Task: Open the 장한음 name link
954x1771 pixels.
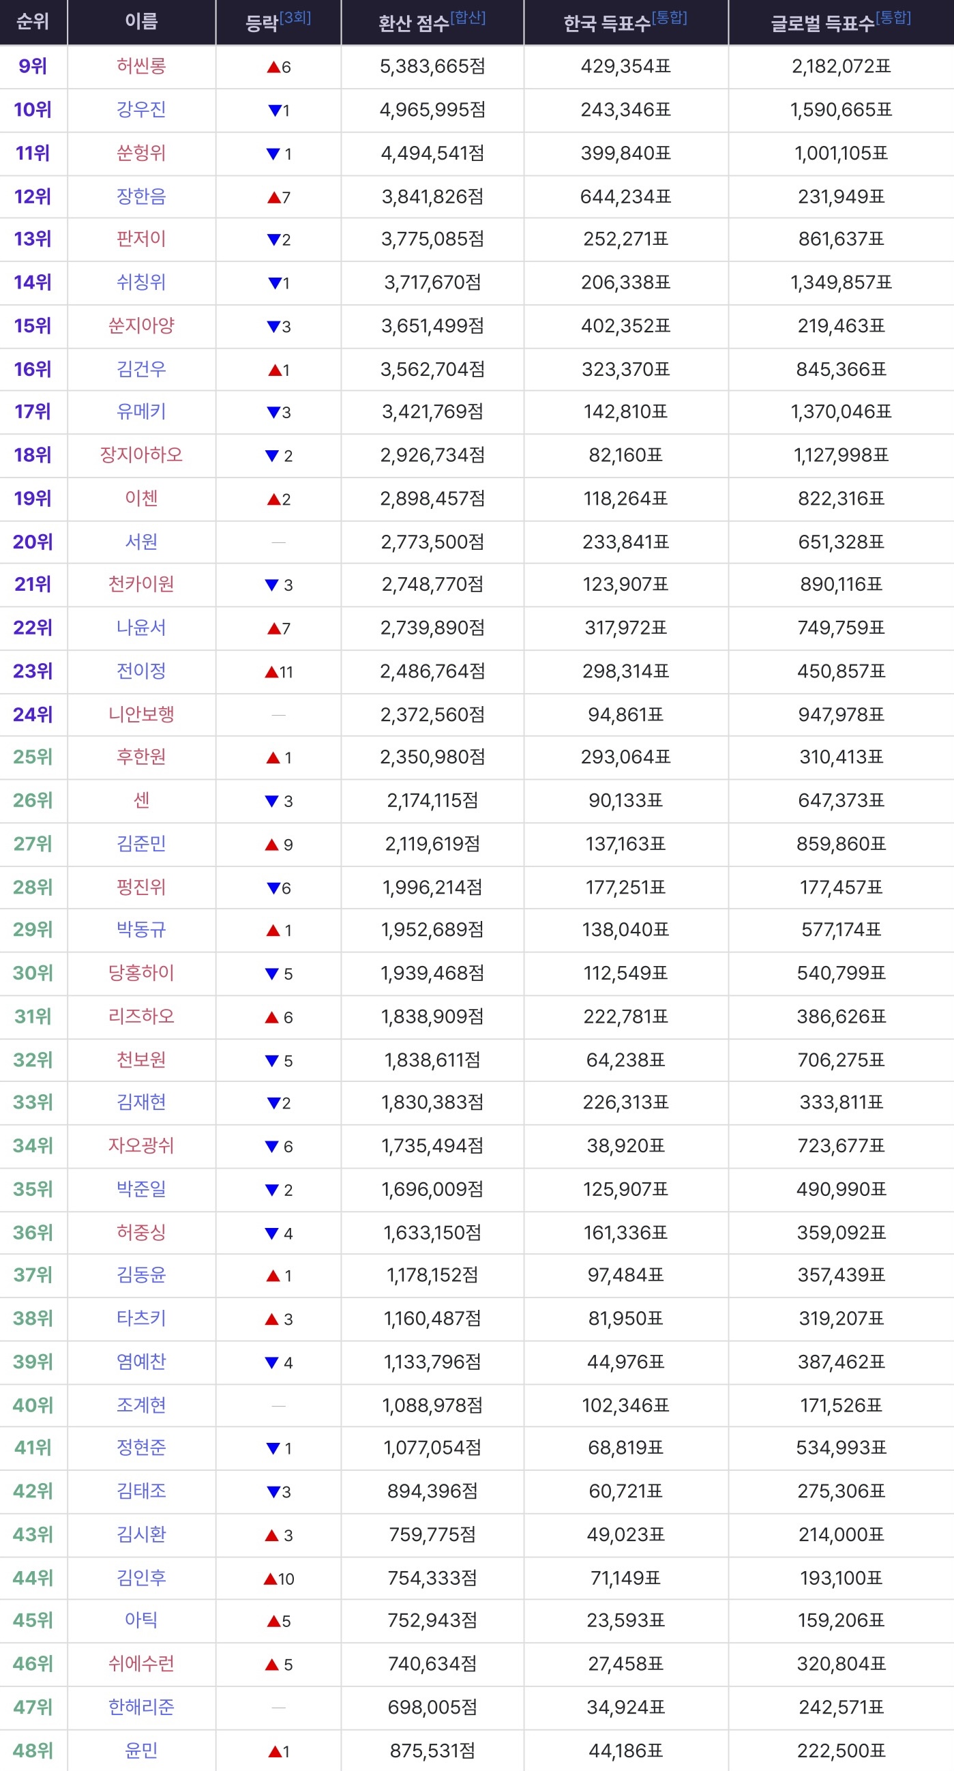Action: (141, 196)
